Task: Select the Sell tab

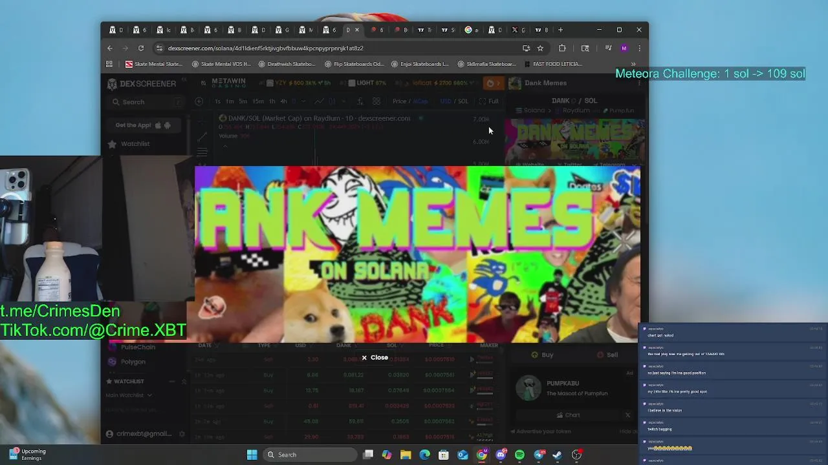Action: tap(607, 355)
